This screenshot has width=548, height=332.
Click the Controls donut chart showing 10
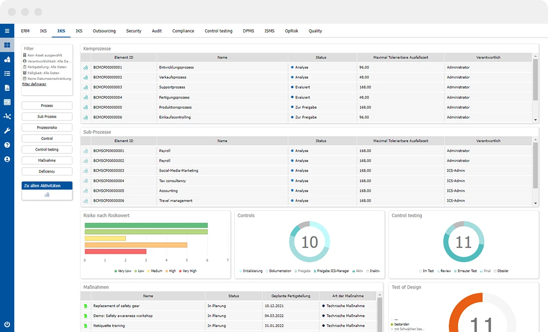[309, 241]
